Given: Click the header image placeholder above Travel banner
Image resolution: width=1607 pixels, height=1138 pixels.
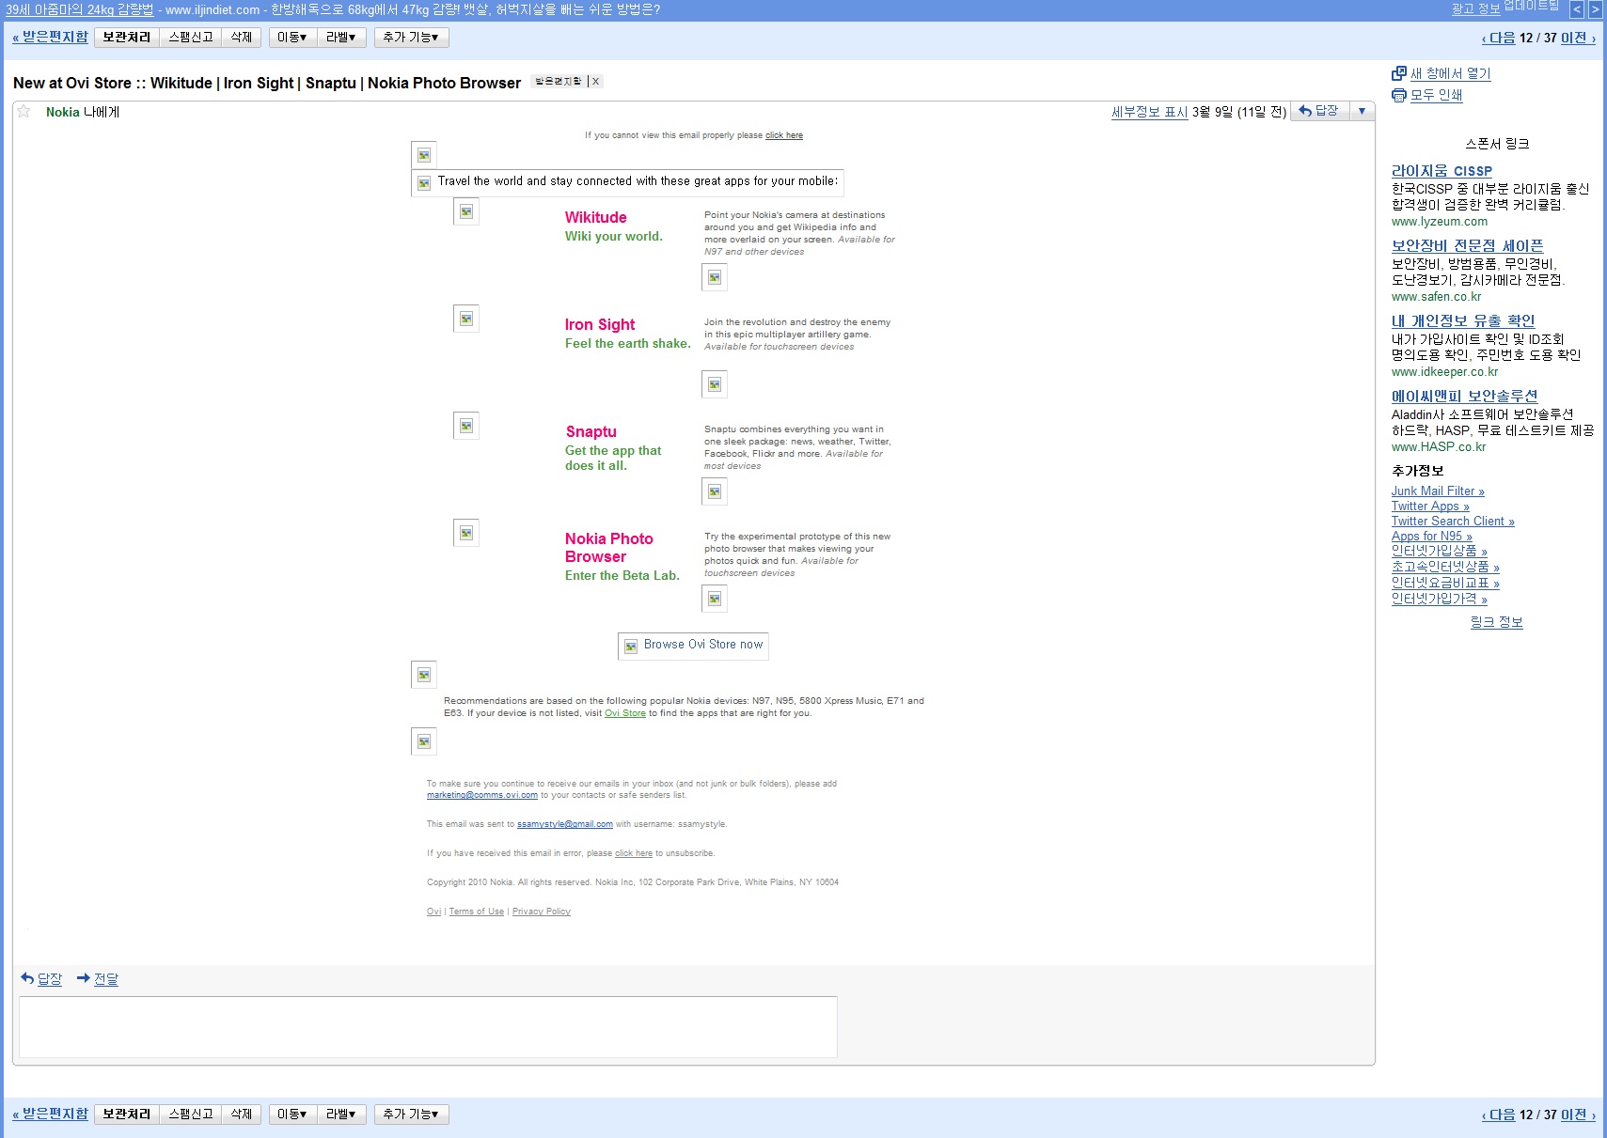Looking at the screenshot, I should (424, 155).
